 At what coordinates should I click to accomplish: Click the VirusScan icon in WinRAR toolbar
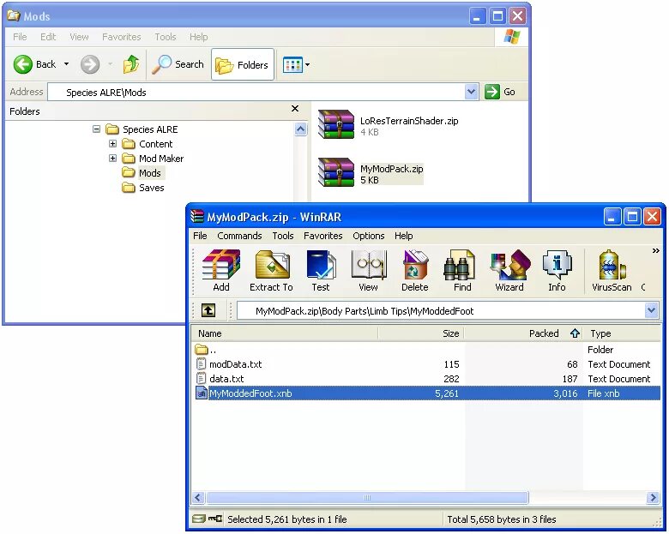click(612, 270)
